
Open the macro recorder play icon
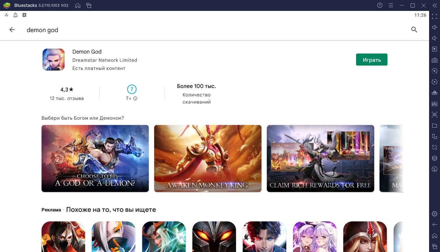coord(434,71)
